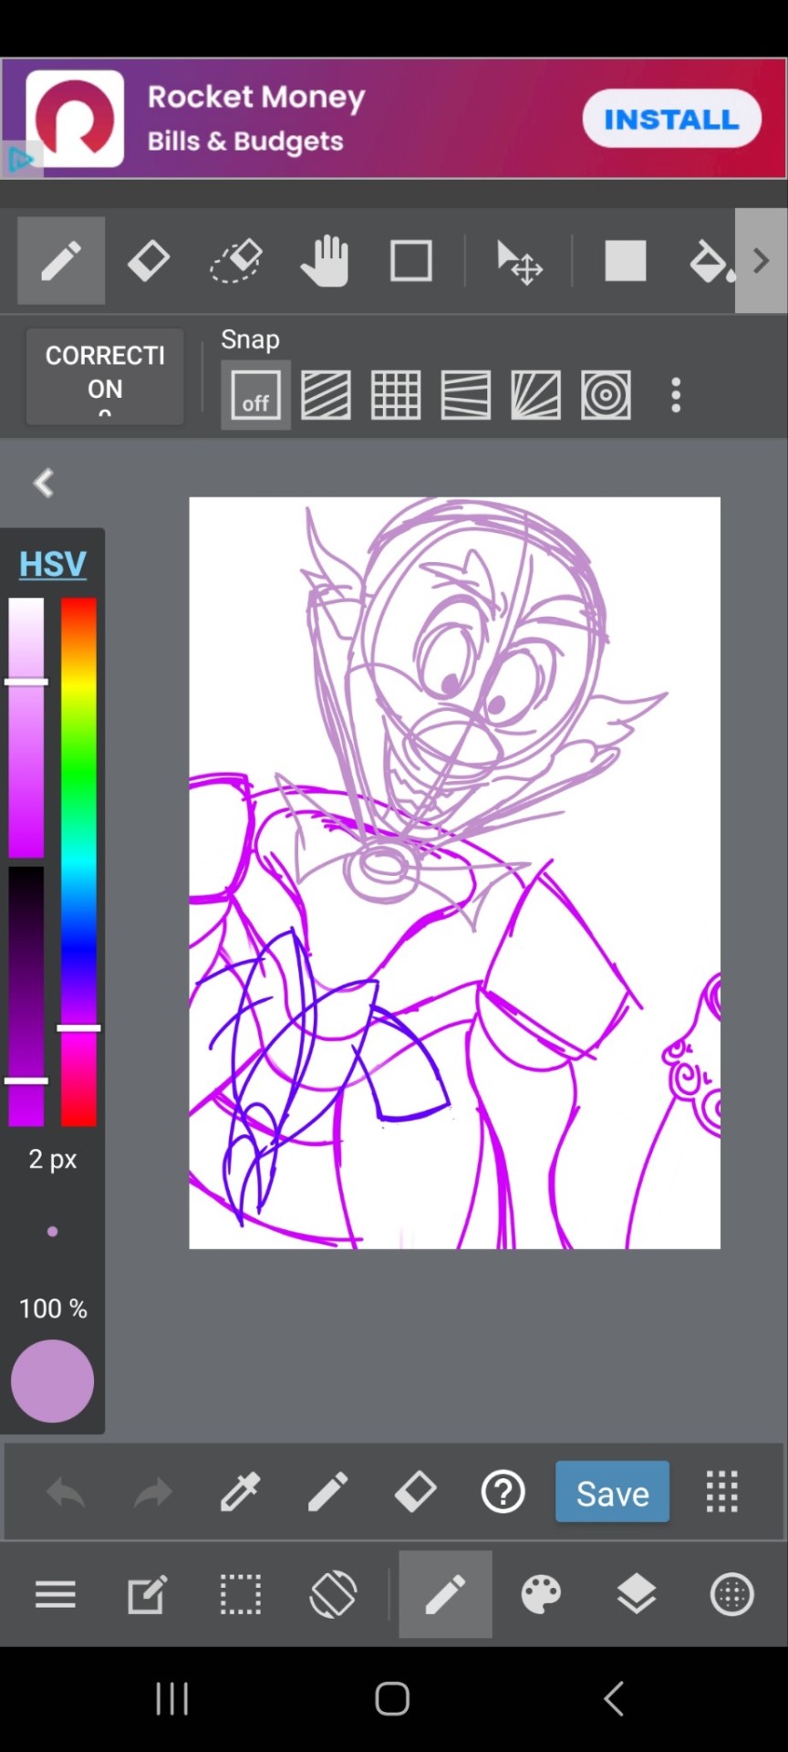Activate the Hand pan tool

click(324, 261)
